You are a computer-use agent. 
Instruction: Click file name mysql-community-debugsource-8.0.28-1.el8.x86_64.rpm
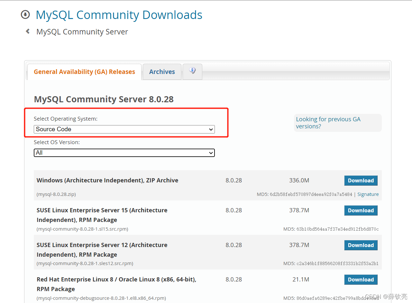pyautogui.click(x=101, y=298)
